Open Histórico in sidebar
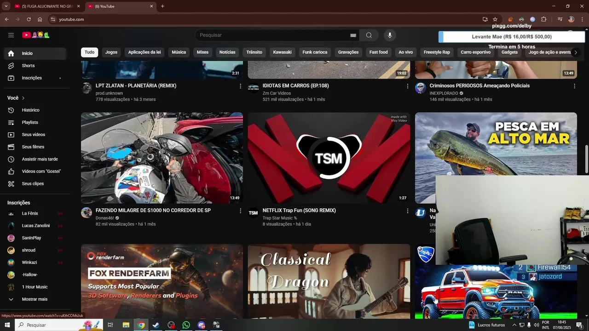The width and height of the screenshot is (589, 331). tap(35, 110)
